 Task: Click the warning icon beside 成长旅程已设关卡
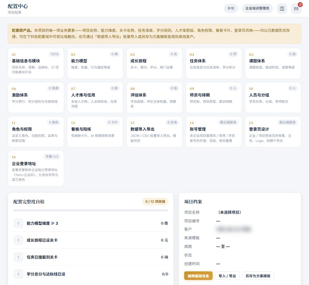pos(18,240)
